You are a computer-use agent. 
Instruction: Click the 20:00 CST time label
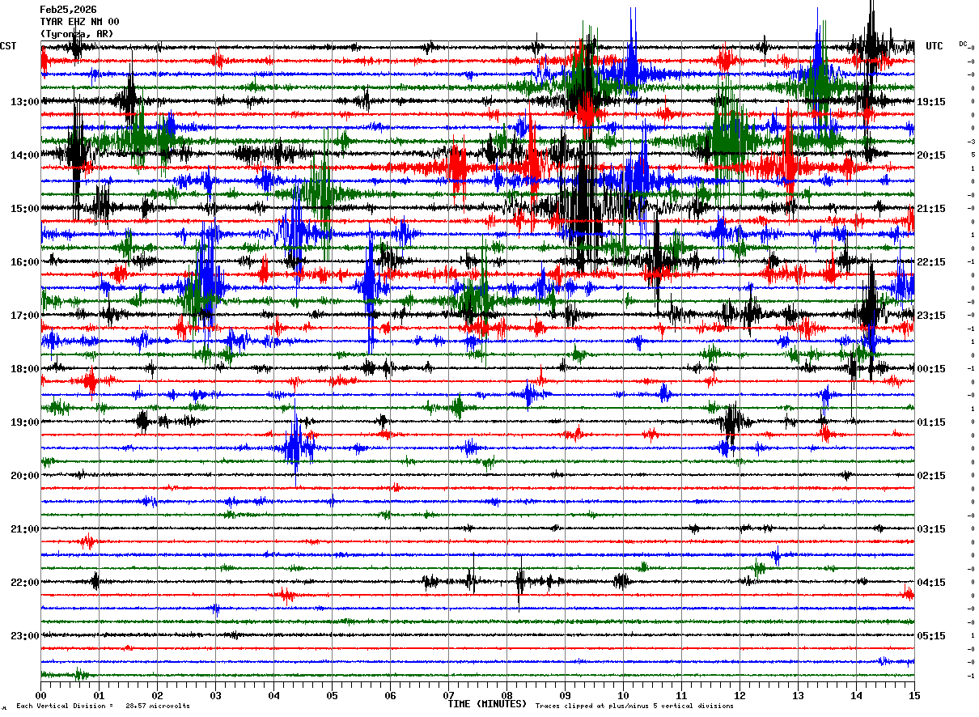click(25, 476)
